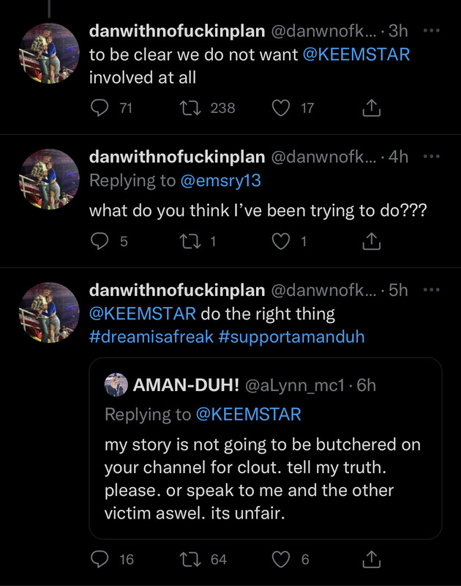Open more options on the 4h tweet
Image resolution: width=461 pixels, height=586 pixels.
coord(432,157)
